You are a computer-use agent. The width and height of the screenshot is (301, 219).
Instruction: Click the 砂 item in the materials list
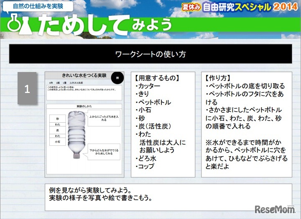pyautogui.click(x=140, y=118)
